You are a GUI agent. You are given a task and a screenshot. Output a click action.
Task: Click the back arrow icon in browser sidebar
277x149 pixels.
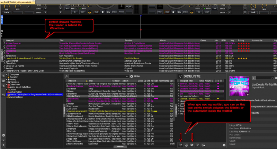click(3, 95)
